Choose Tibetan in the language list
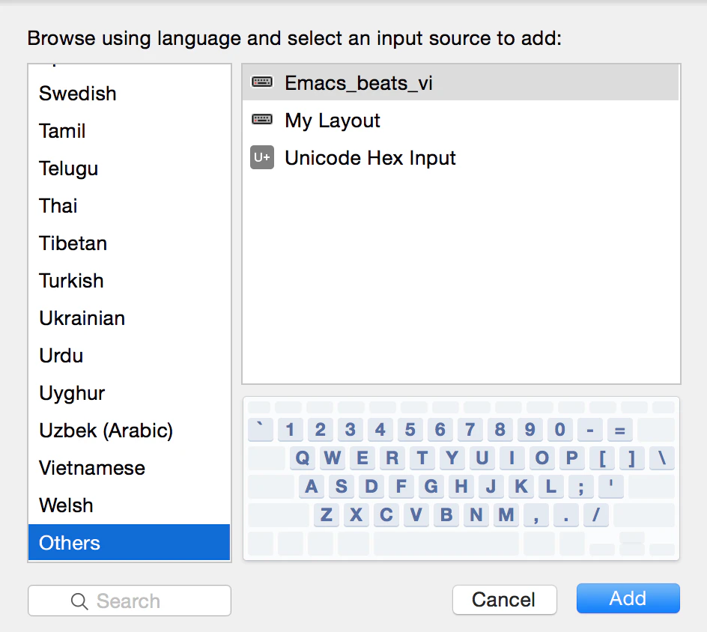Image resolution: width=707 pixels, height=632 pixels. pos(129,243)
